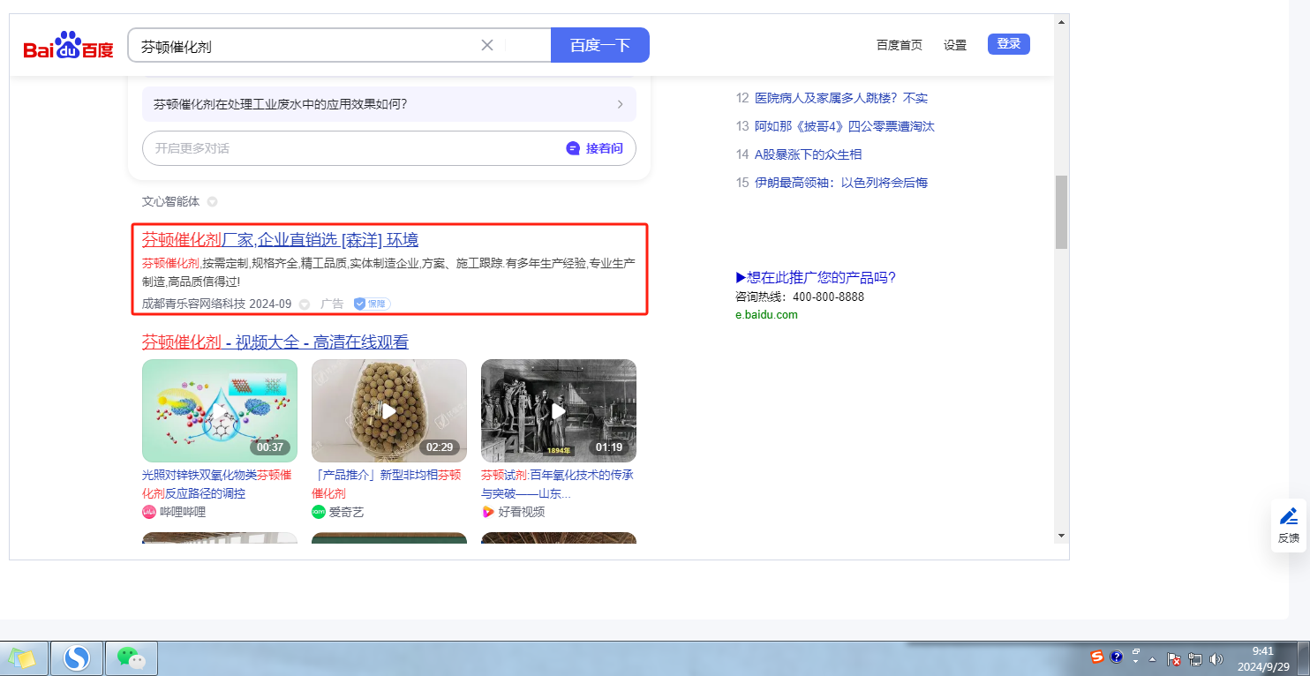Switch to Sogou browser in the taskbar

pyautogui.click(x=78, y=658)
